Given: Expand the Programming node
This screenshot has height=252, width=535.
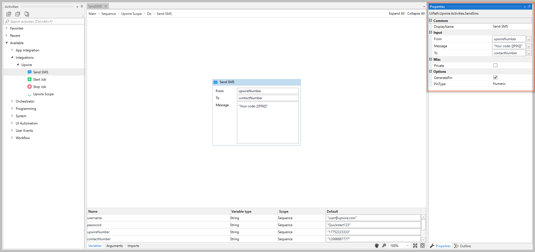Looking at the screenshot, I should [x=12, y=108].
